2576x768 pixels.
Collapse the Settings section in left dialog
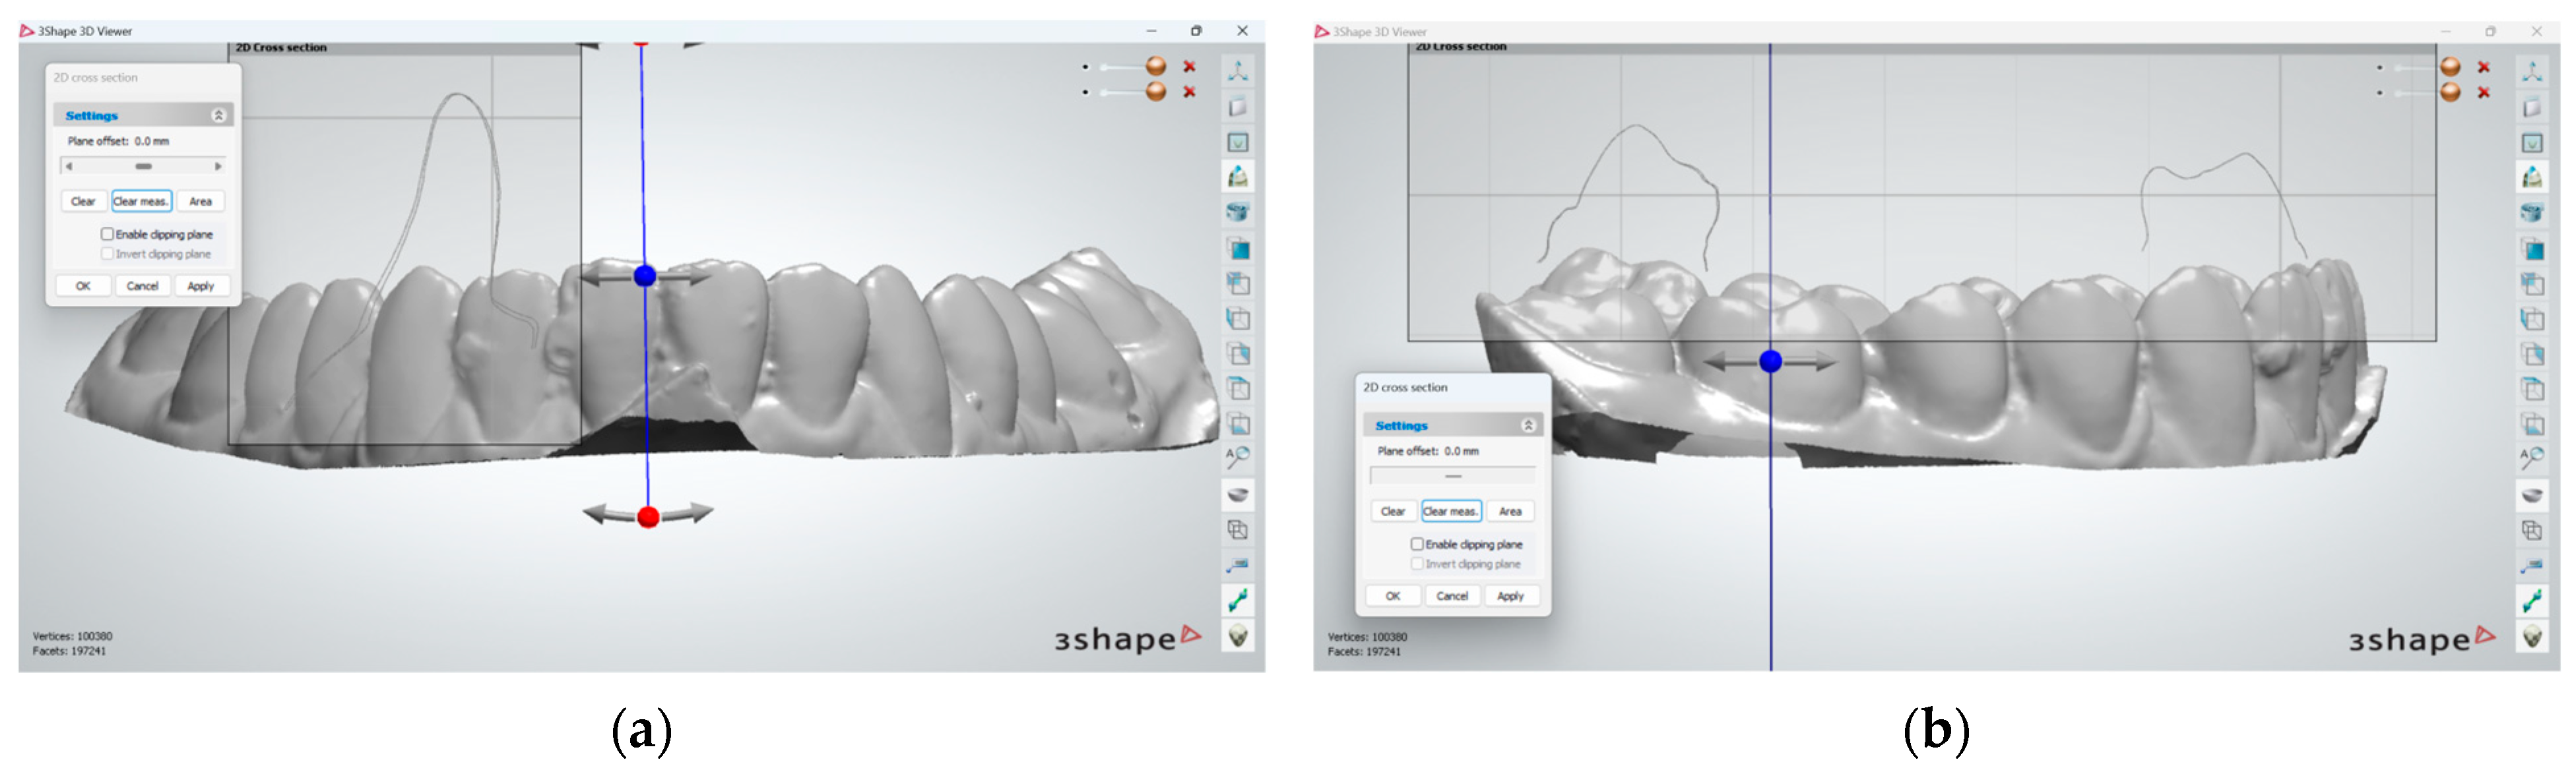[218, 116]
